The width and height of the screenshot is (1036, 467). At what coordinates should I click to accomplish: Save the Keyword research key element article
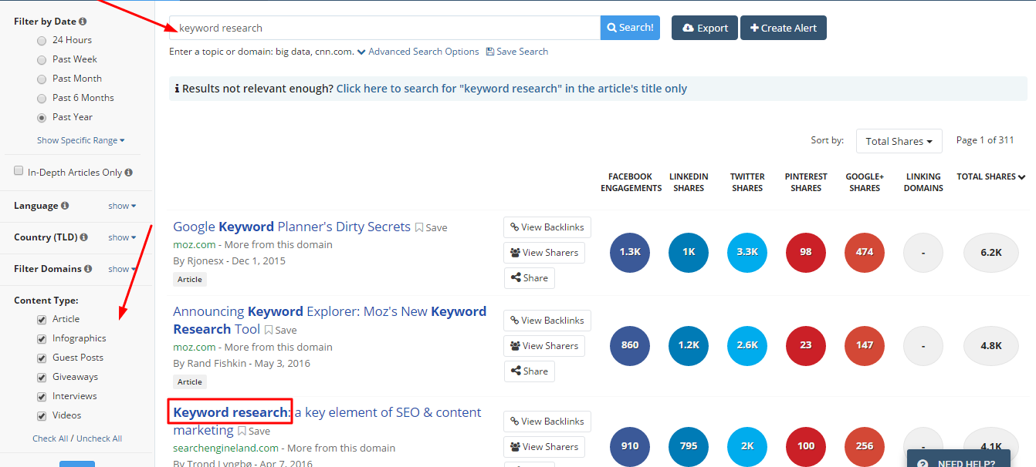pos(254,431)
